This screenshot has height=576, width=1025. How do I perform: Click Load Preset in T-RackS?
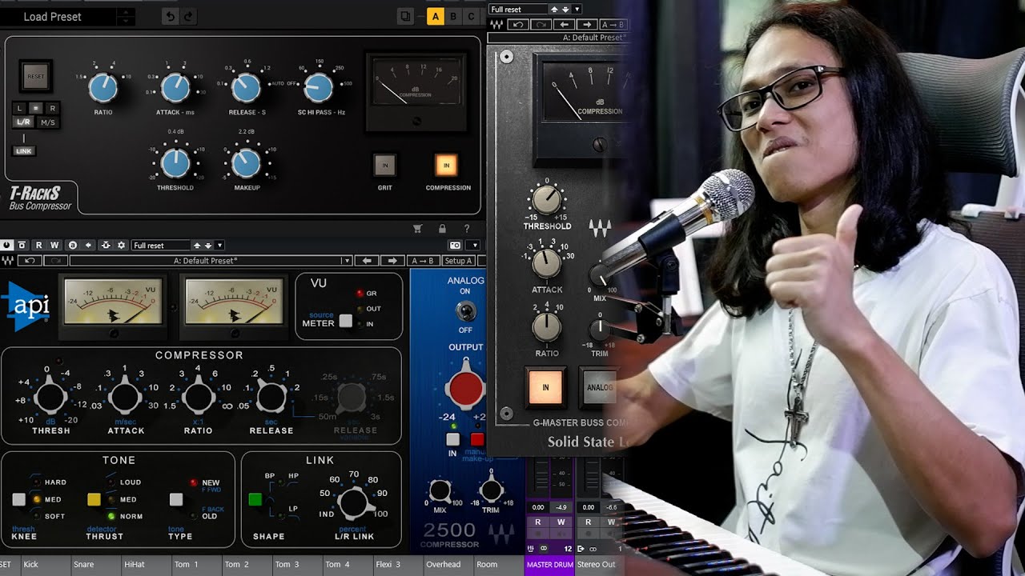(53, 16)
